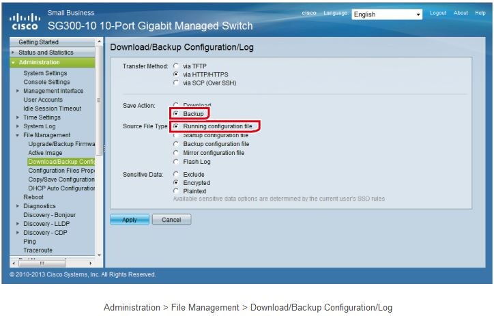Choose via SCP (Over SSH) option
Screen dimensions: 494x316
pyautogui.click(x=176, y=83)
